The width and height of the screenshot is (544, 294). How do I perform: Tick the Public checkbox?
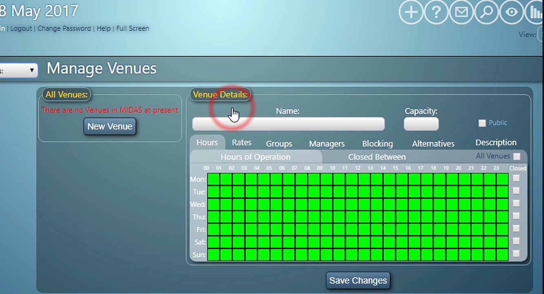[482, 123]
